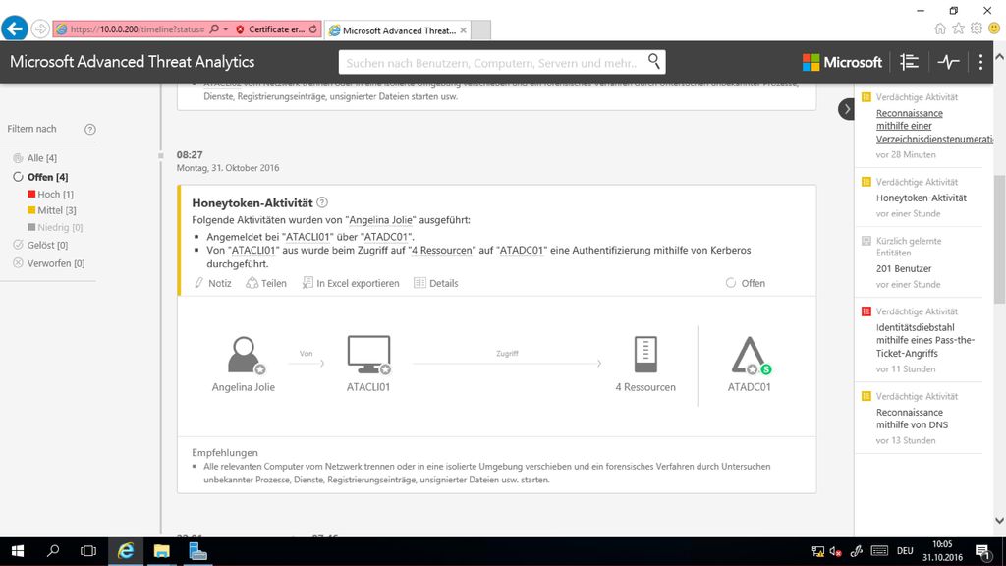Open browser Tools gear icon
1006x566 pixels.
976,28
